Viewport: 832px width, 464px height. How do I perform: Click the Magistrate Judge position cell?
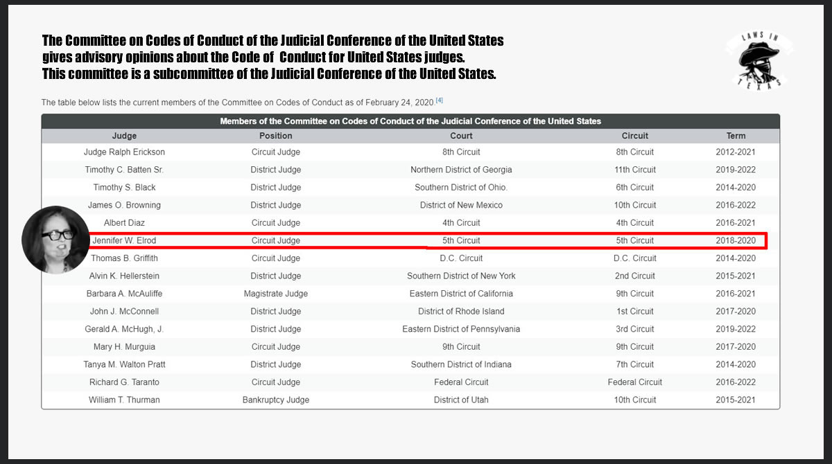pyautogui.click(x=276, y=294)
